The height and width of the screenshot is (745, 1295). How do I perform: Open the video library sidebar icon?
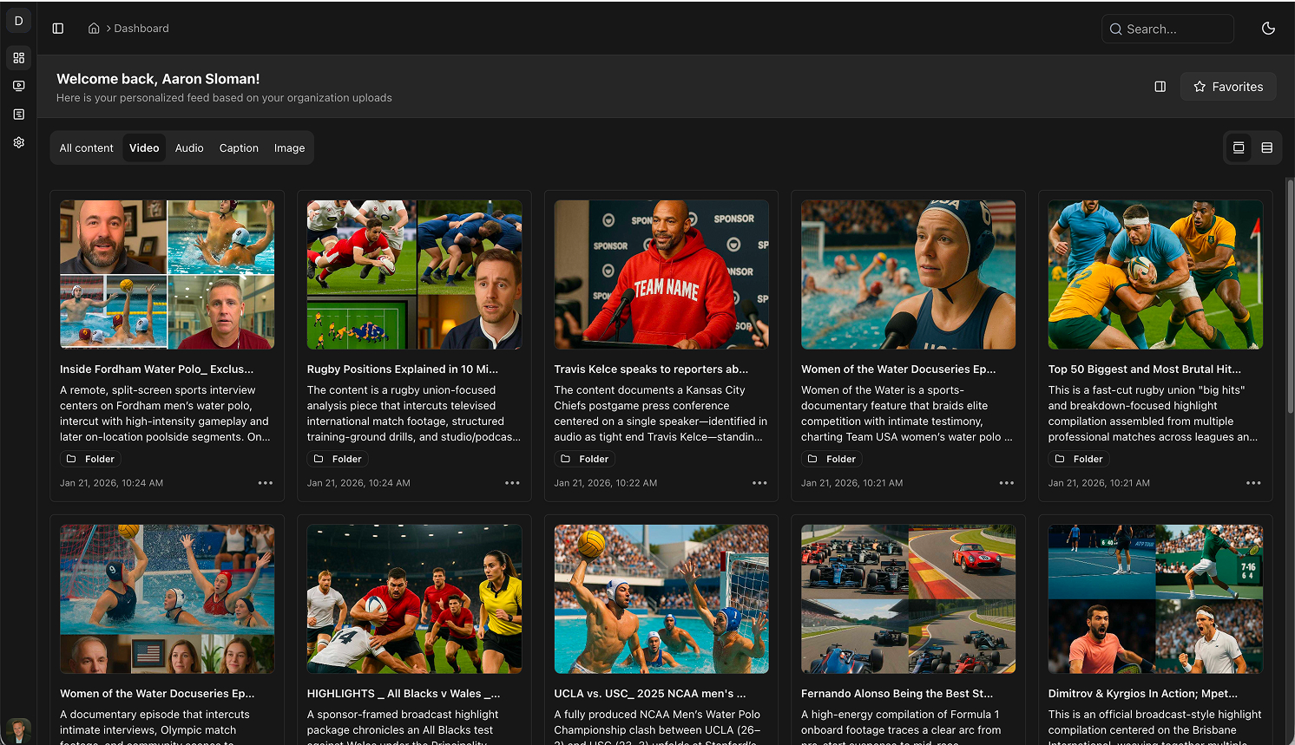coord(18,86)
